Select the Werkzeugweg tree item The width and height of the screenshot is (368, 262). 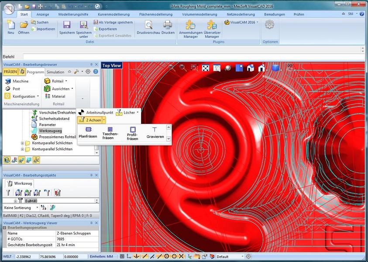point(50,131)
